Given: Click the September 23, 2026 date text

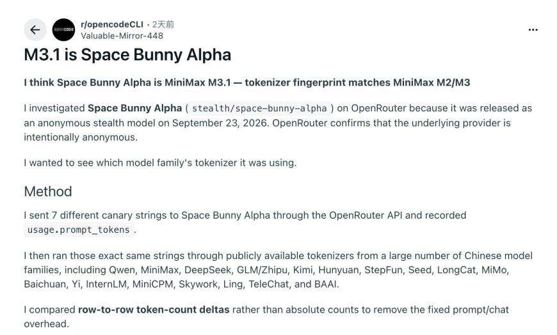Looking at the screenshot, I should click(x=220, y=123).
